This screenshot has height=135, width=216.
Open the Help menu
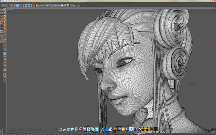[84, 3]
